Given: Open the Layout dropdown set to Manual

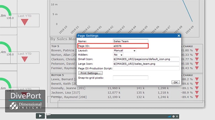Looking at the screenshot, I should pyautogui.click(x=125, y=50).
